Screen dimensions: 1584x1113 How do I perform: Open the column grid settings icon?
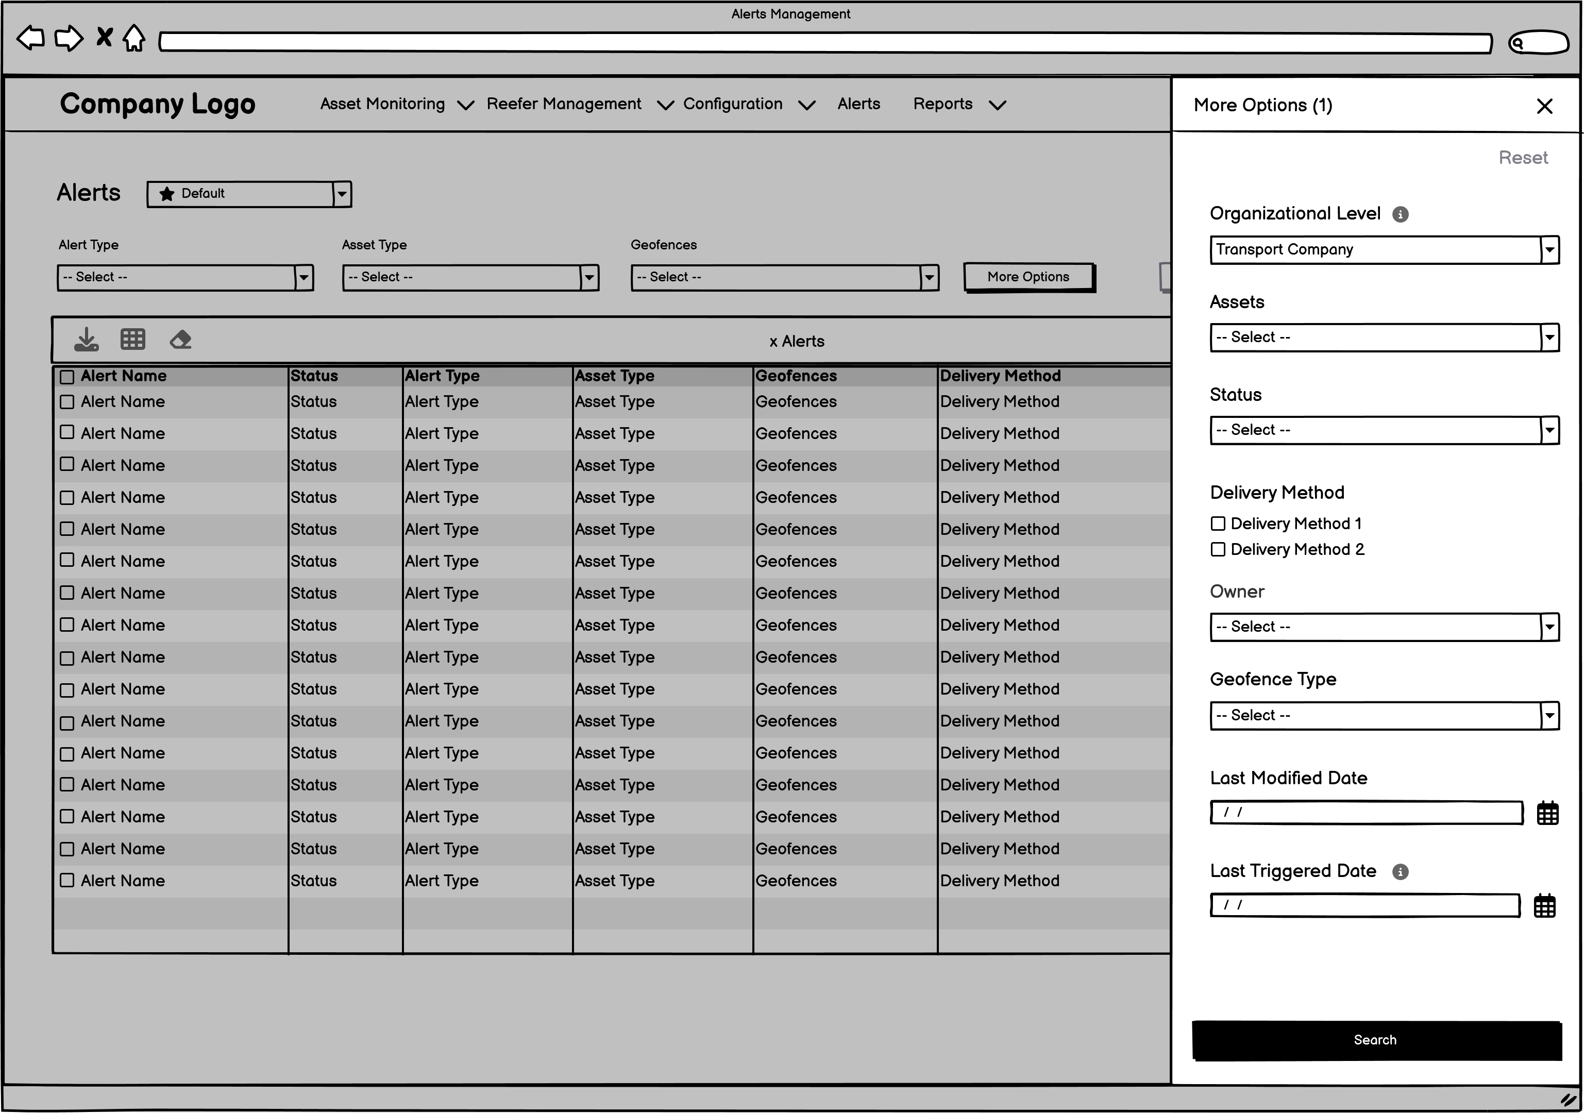point(132,339)
